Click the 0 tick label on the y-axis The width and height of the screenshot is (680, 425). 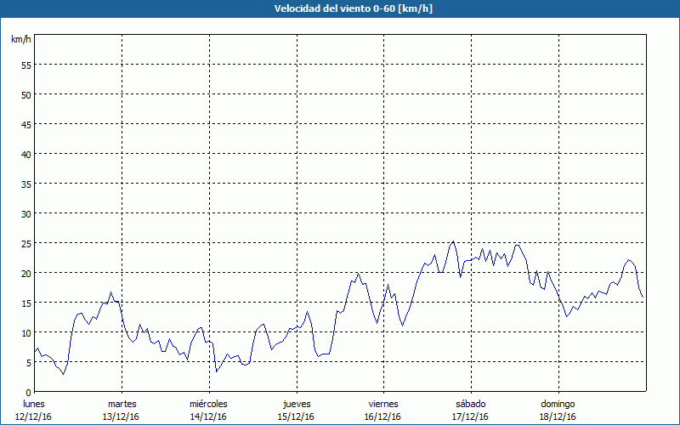(x=28, y=392)
